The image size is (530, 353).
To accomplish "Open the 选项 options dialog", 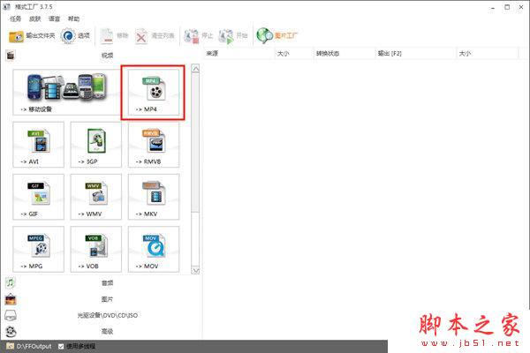I will 76,35.
